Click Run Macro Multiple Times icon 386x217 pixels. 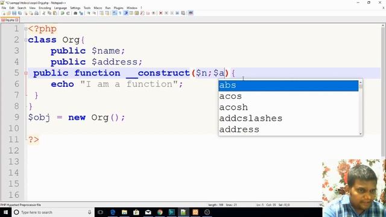pos(177,13)
